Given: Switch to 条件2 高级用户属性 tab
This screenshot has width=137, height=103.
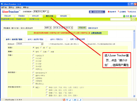Looking at the screenshot, I should pos(36,39).
